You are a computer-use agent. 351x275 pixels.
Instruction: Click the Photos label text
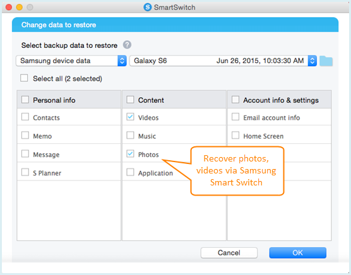click(148, 155)
